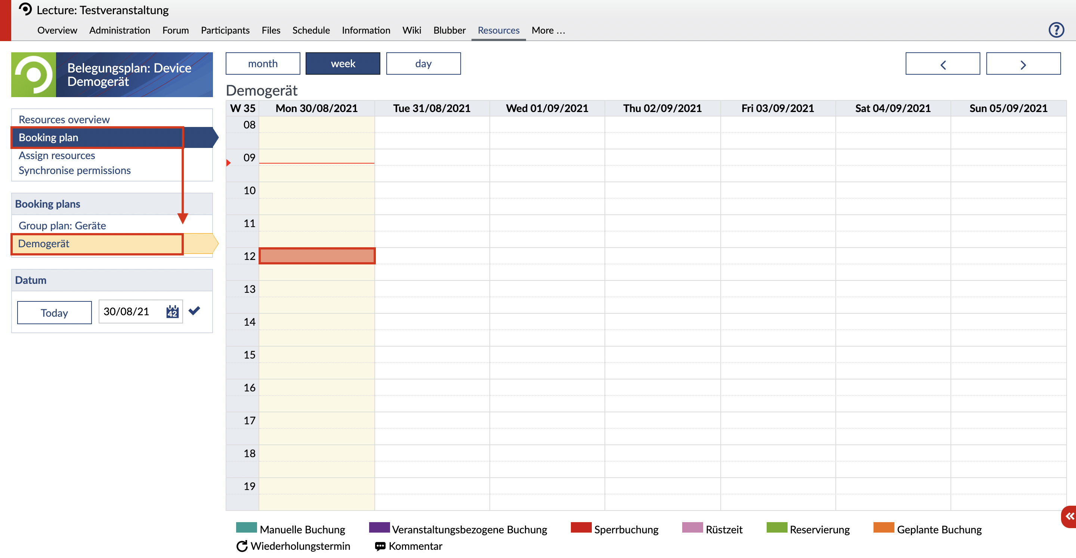Switch calendar to month view
This screenshot has height=558, width=1076.
(263, 63)
